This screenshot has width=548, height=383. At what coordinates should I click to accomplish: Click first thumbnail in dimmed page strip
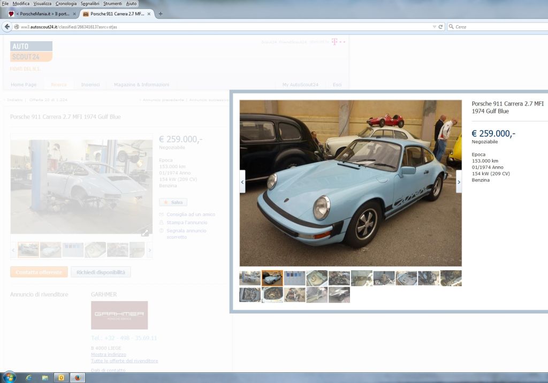[x=28, y=250]
